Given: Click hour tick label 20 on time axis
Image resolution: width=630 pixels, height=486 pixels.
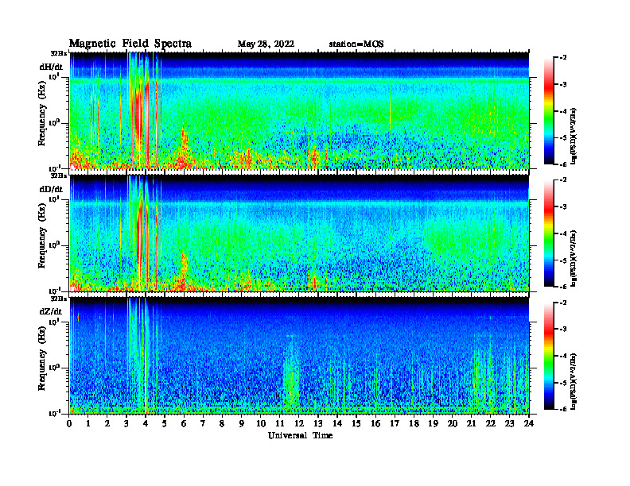Looking at the screenshot, I should pyautogui.click(x=452, y=423).
